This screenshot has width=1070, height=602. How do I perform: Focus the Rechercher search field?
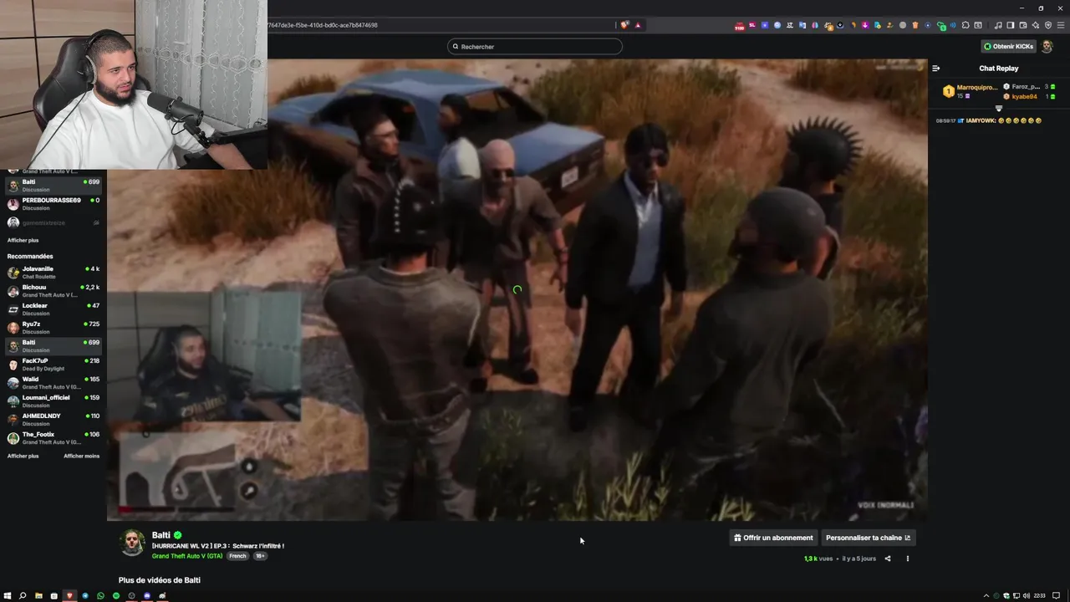pyautogui.click(x=535, y=47)
